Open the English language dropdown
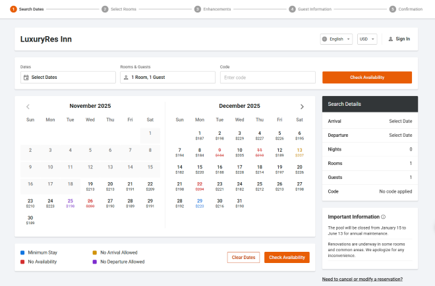Screen dimensions: 435x286 click(x=336, y=39)
